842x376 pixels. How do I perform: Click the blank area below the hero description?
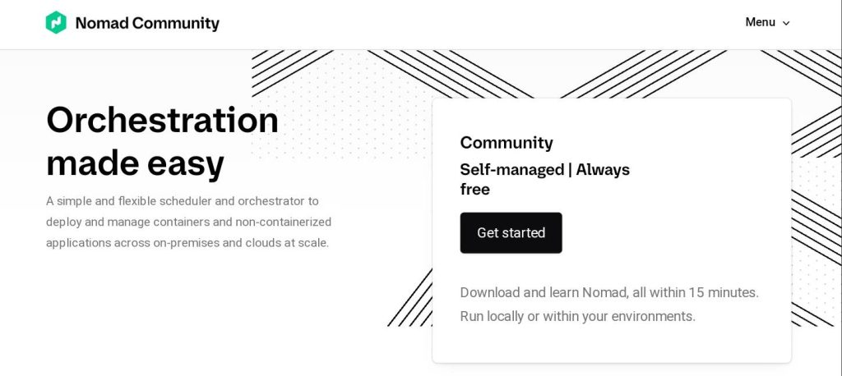tap(189, 312)
